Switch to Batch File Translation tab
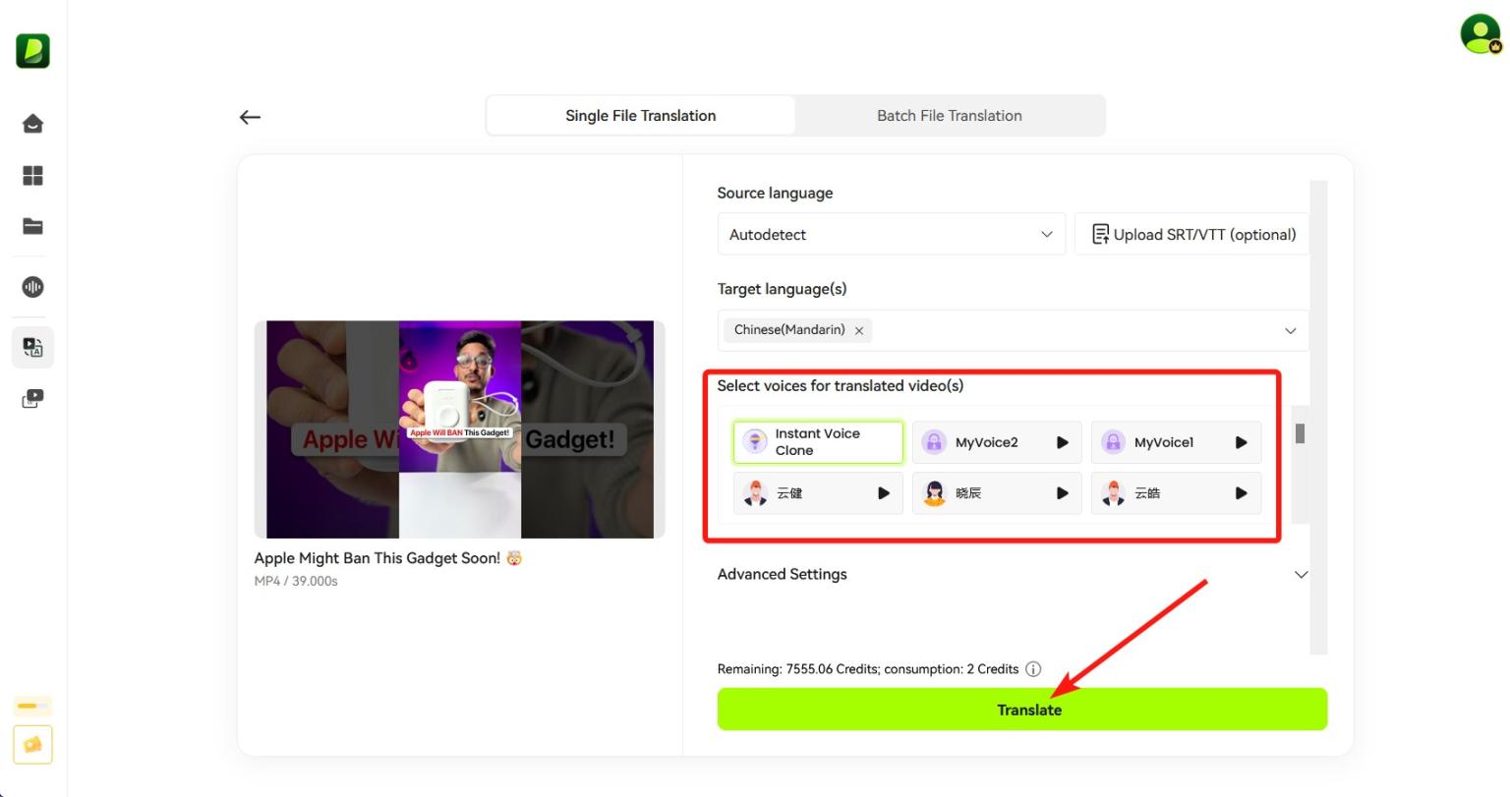The height and width of the screenshot is (797, 1510). 949,116
